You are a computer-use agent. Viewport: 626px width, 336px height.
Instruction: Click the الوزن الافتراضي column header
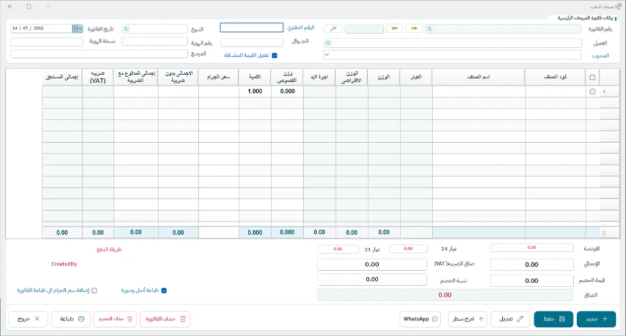click(x=351, y=77)
